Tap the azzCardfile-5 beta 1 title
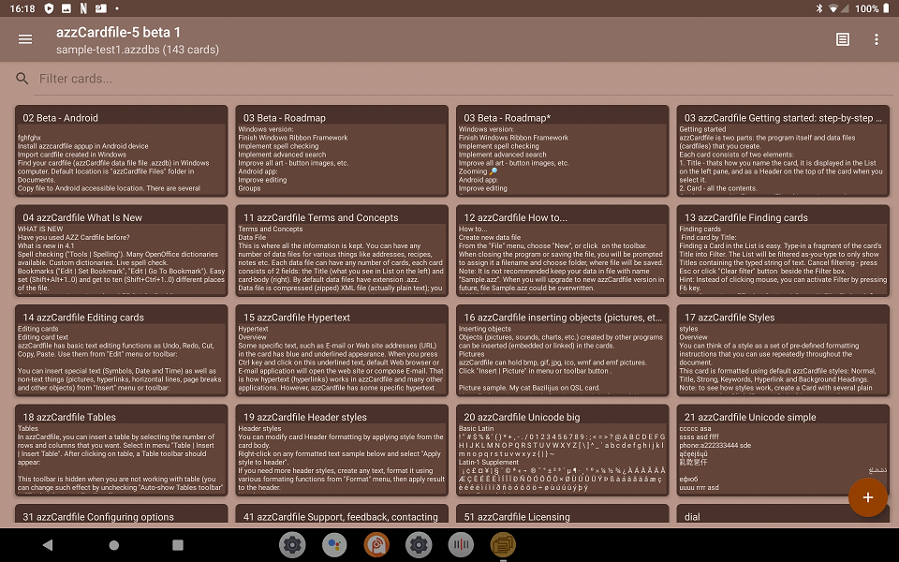Image resolution: width=899 pixels, height=562 pixels. coord(118,32)
